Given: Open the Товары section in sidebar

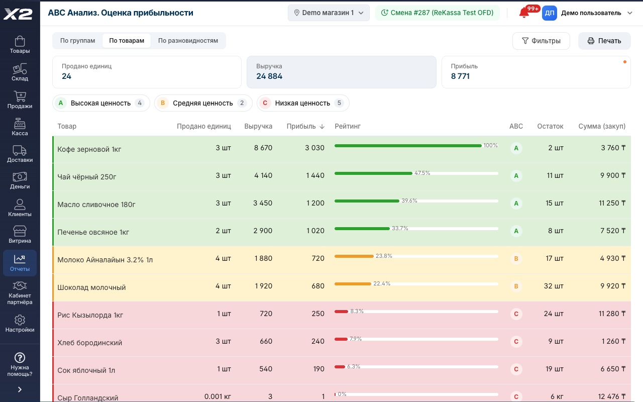Looking at the screenshot, I should click(20, 45).
